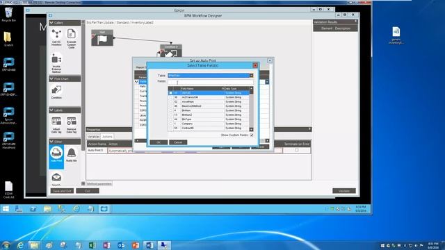
Task: Collapse the Other panel section
Action: 51,142
